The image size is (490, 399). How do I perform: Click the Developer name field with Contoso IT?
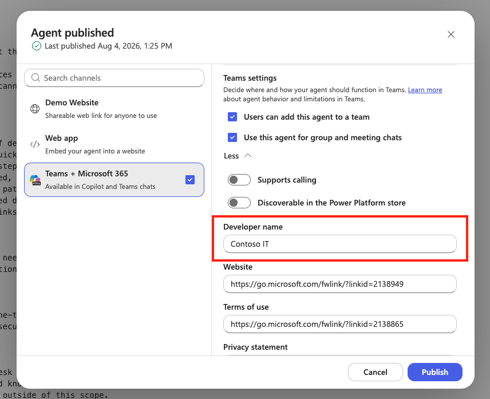click(339, 244)
